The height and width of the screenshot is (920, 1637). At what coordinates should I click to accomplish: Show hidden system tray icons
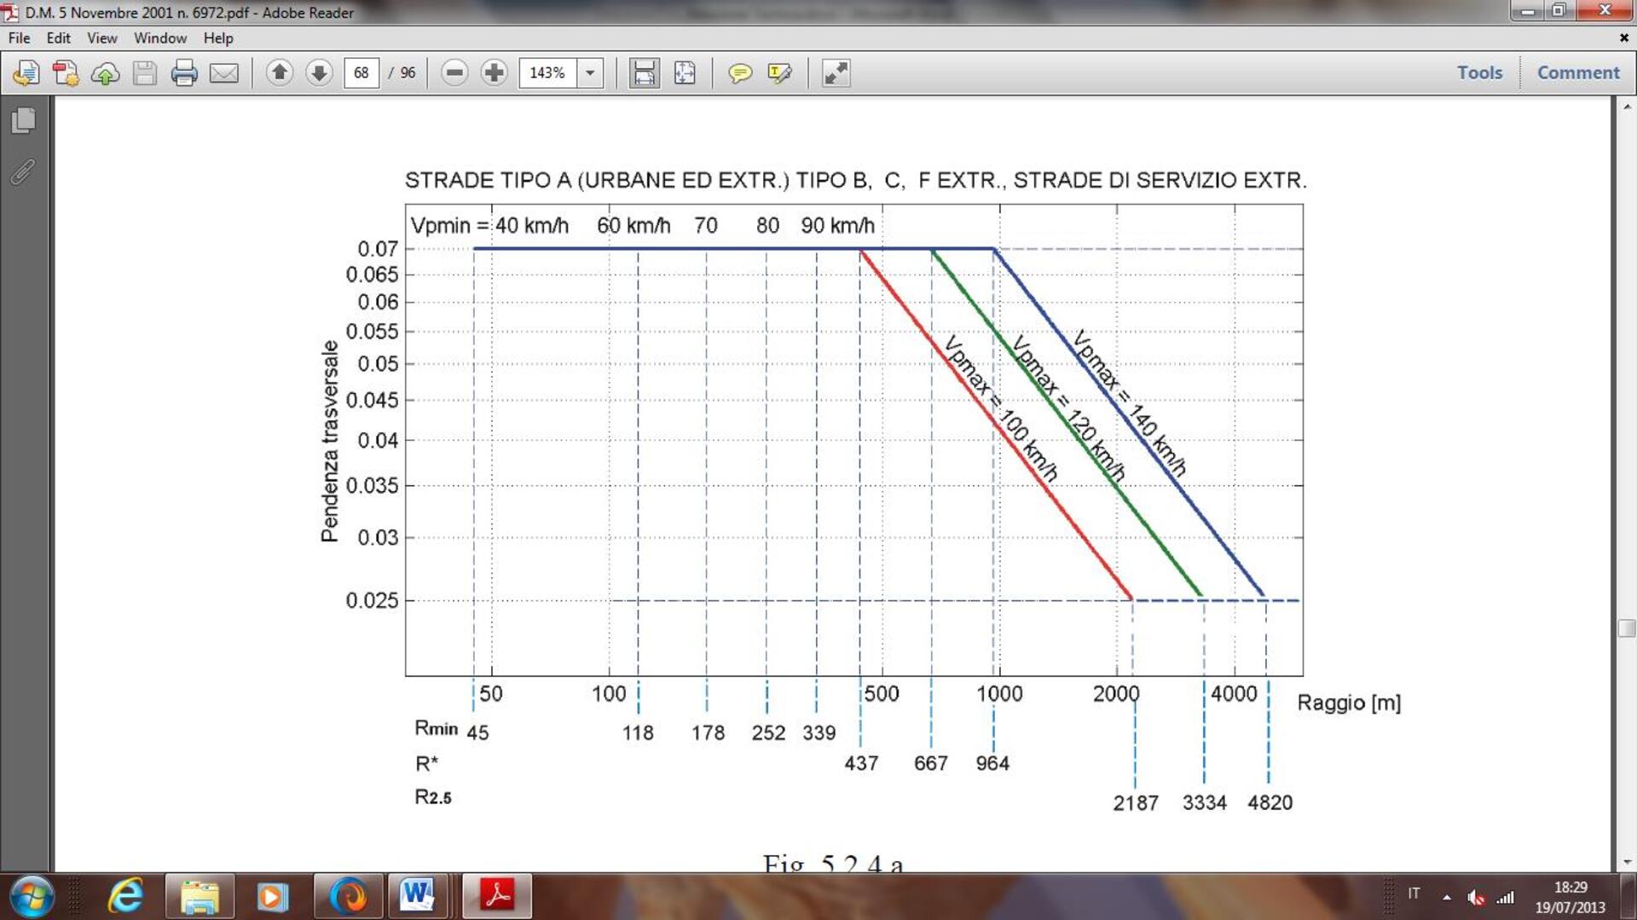point(1446,897)
